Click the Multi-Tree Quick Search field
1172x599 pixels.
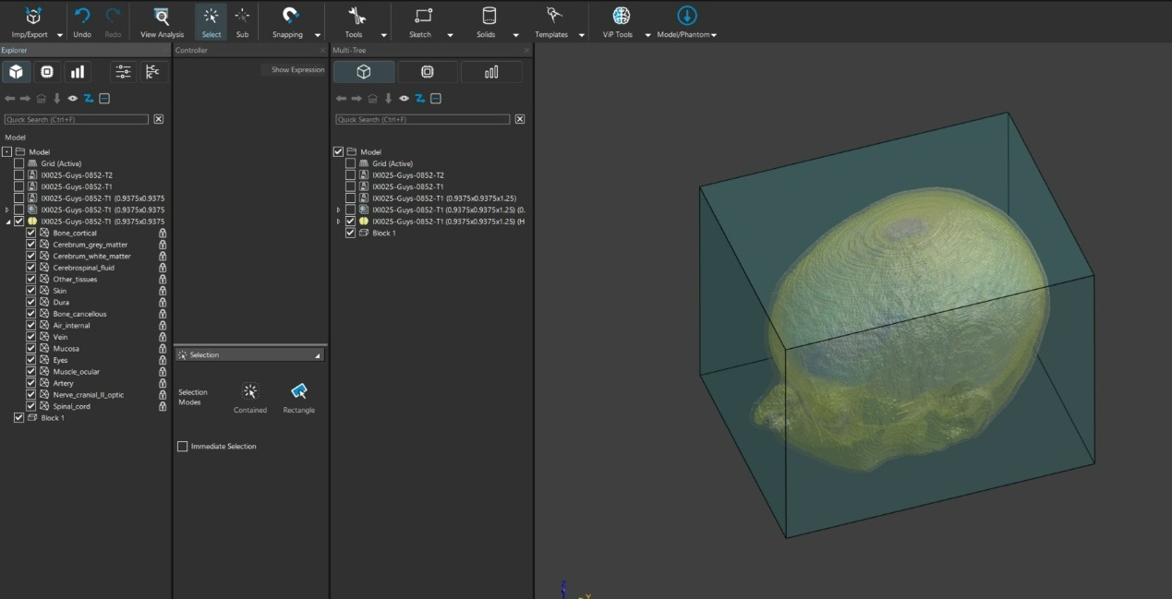[422, 119]
